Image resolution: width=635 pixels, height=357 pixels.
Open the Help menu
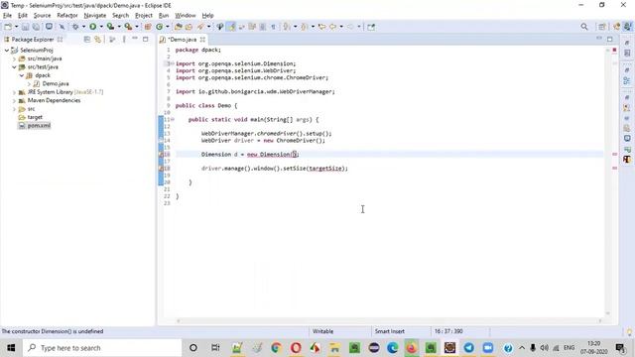[x=207, y=16]
